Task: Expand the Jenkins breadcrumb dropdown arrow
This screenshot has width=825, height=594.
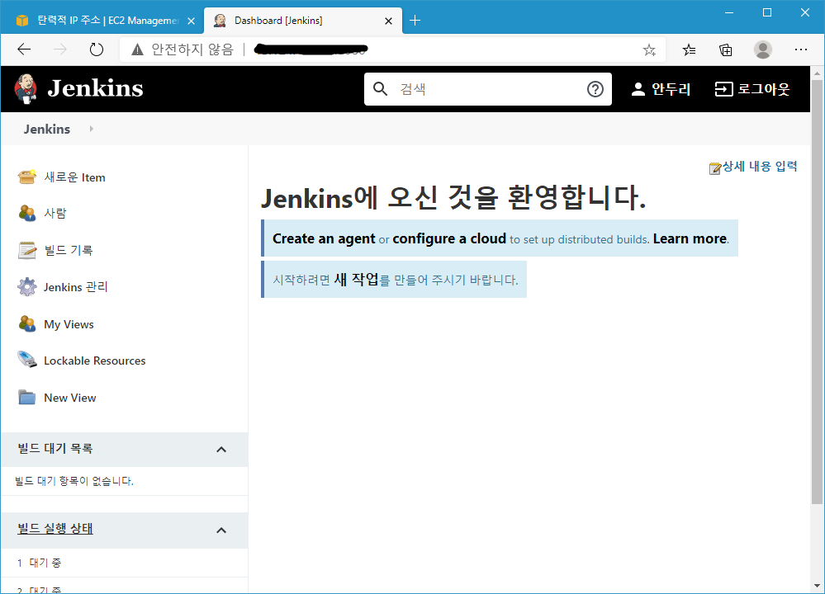Action: pos(92,129)
